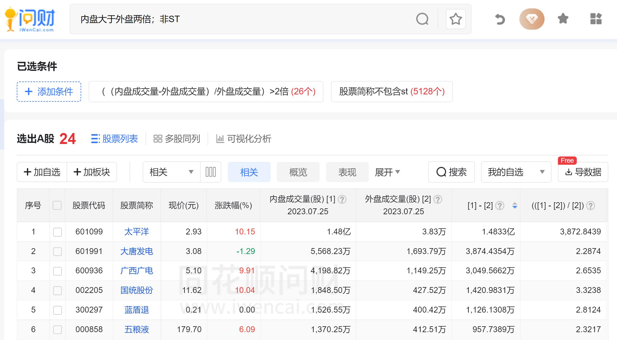Open the apps grid icon top right
Image resolution: width=617 pixels, height=340 pixels.
[x=595, y=19]
